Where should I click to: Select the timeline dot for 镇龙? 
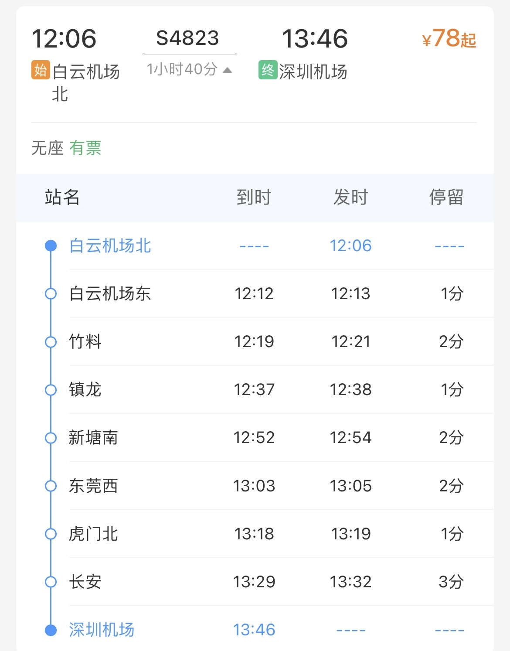click(x=51, y=390)
